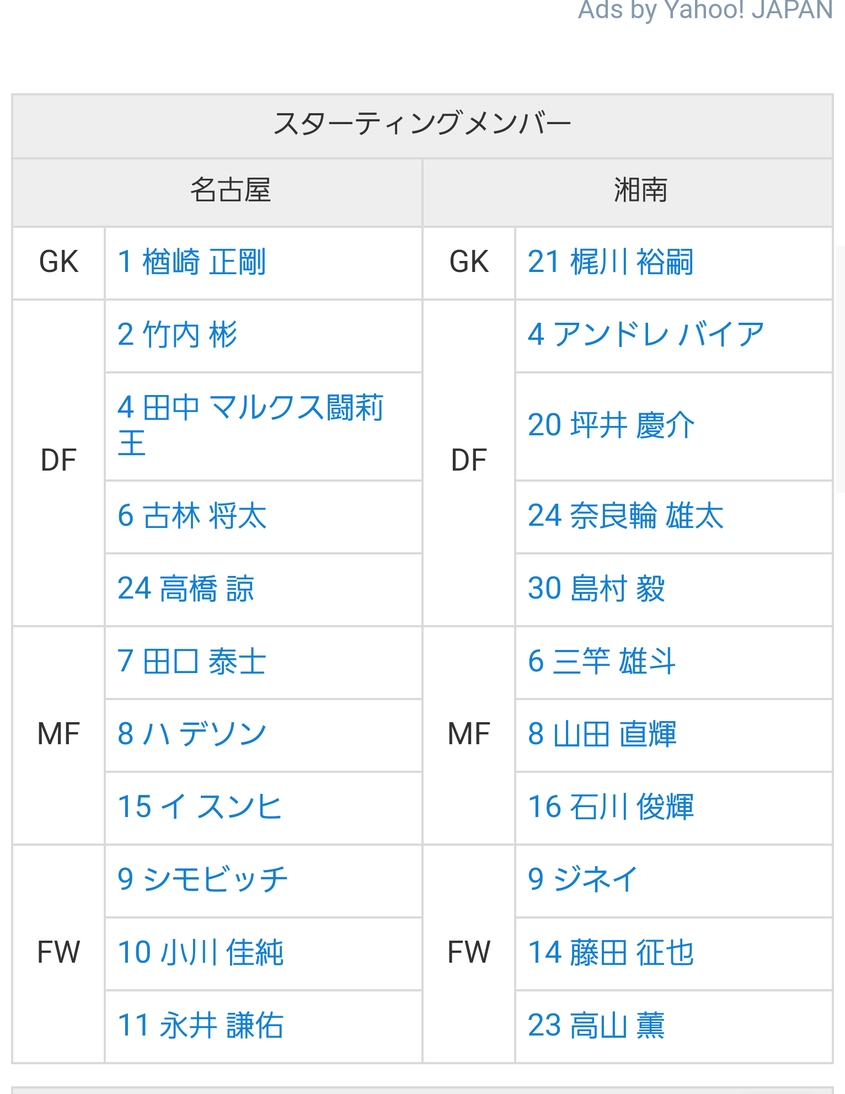The image size is (845, 1094).
Task: Open 4 田中 マルクス闘莉王 player page
Action: point(250,408)
